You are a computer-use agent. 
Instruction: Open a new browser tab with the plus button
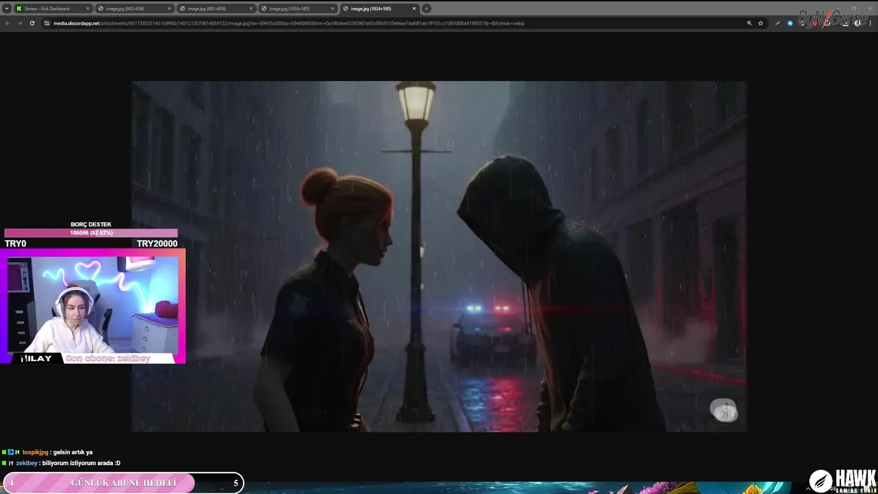[426, 8]
